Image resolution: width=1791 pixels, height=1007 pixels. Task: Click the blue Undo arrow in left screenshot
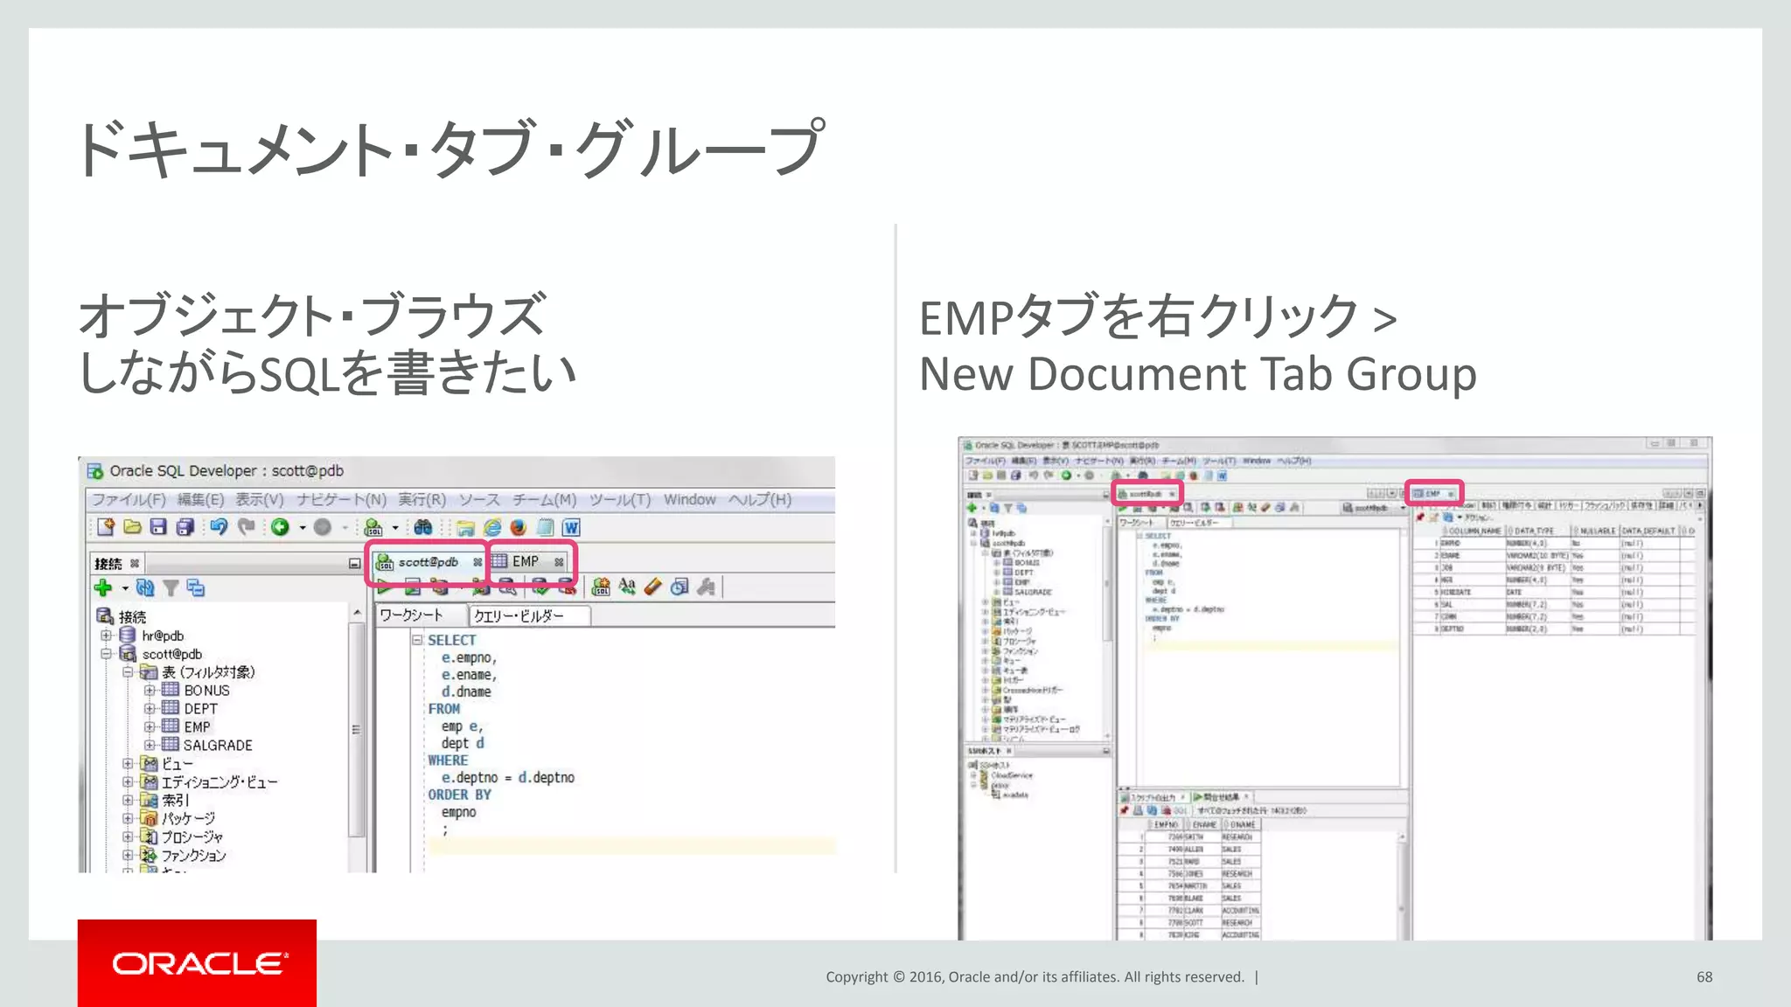219,526
